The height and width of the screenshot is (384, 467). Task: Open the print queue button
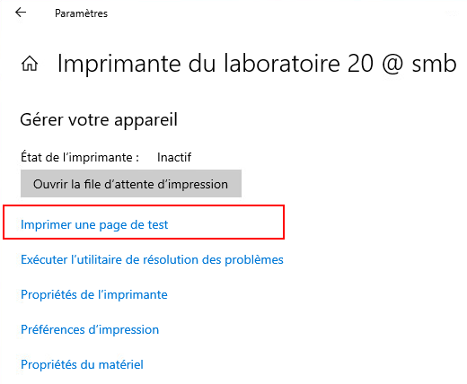pos(131,184)
